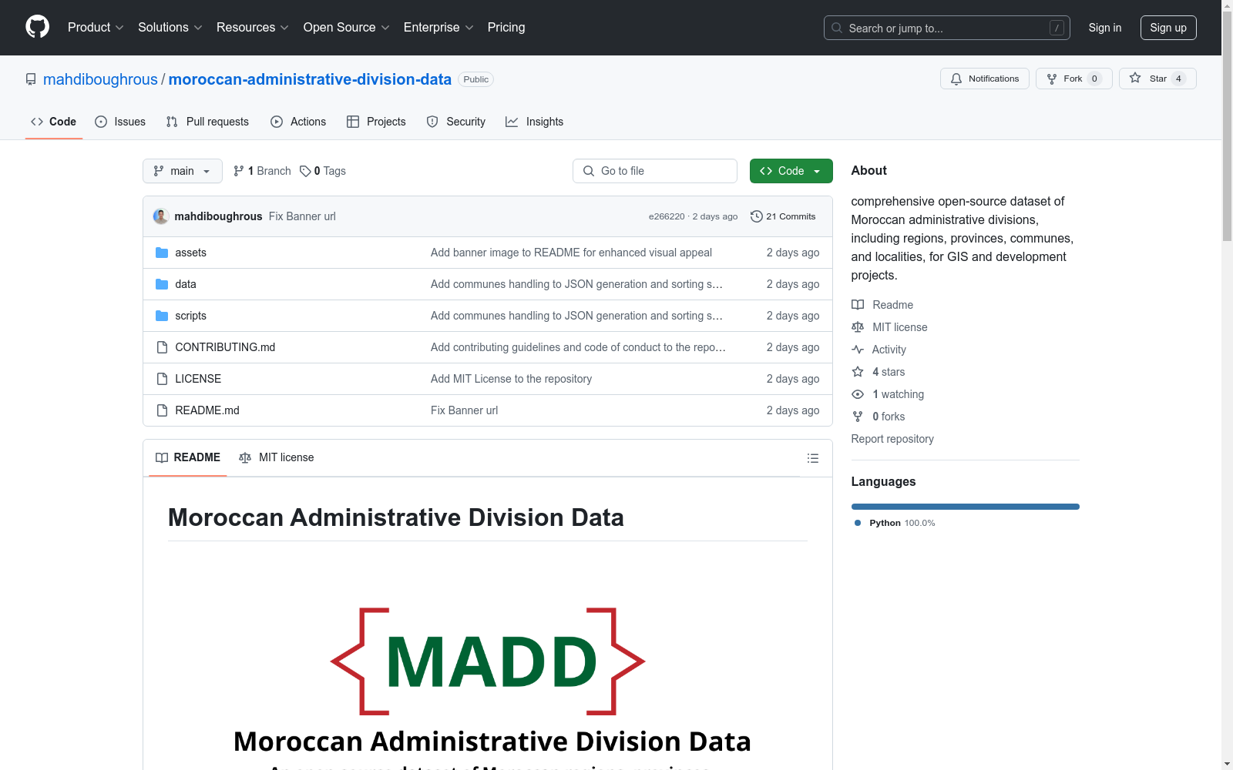This screenshot has width=1233, height=770.
Task: Click the Go to file search field
Action: click(x=655, y=171)
